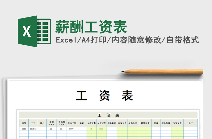Viewport: 212px width, 139px height.
Task: Select the 加班工资 column header
Action: [101, 123]
